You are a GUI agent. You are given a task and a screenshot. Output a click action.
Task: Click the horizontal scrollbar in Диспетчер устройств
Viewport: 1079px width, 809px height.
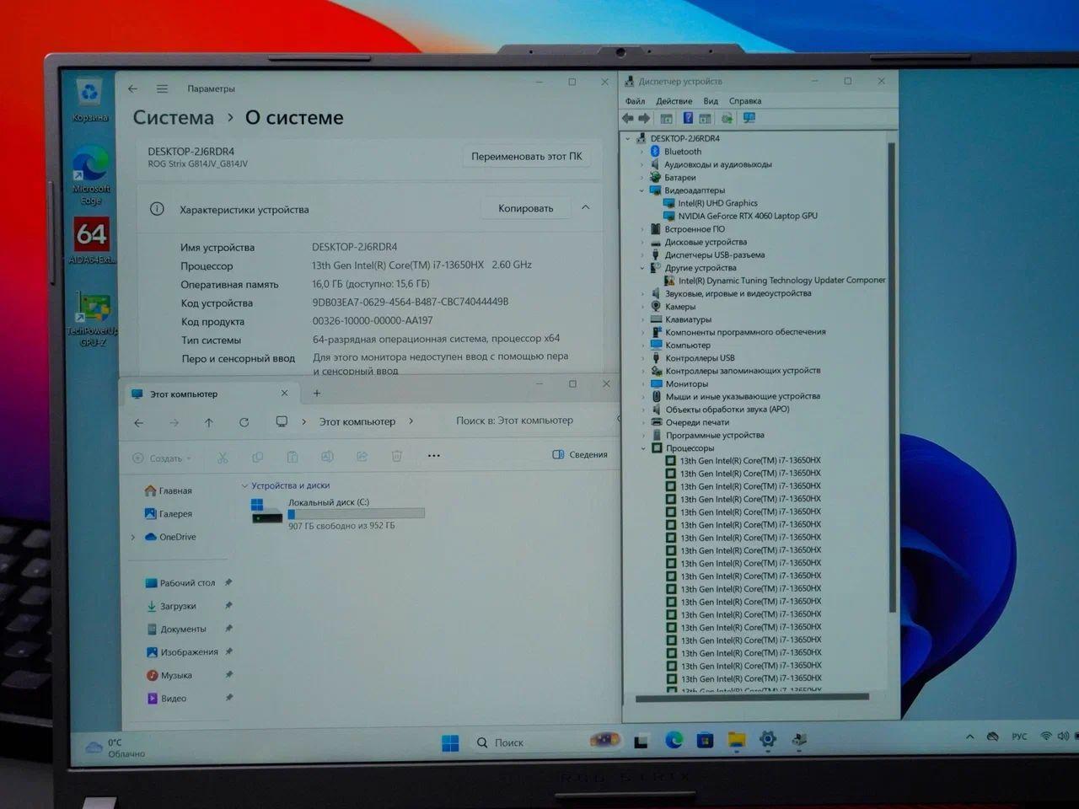pyautogui.click(x=752, y=698)
